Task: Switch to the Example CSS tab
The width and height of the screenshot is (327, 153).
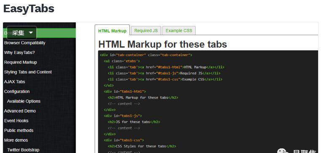Action: tap(179, 31)
